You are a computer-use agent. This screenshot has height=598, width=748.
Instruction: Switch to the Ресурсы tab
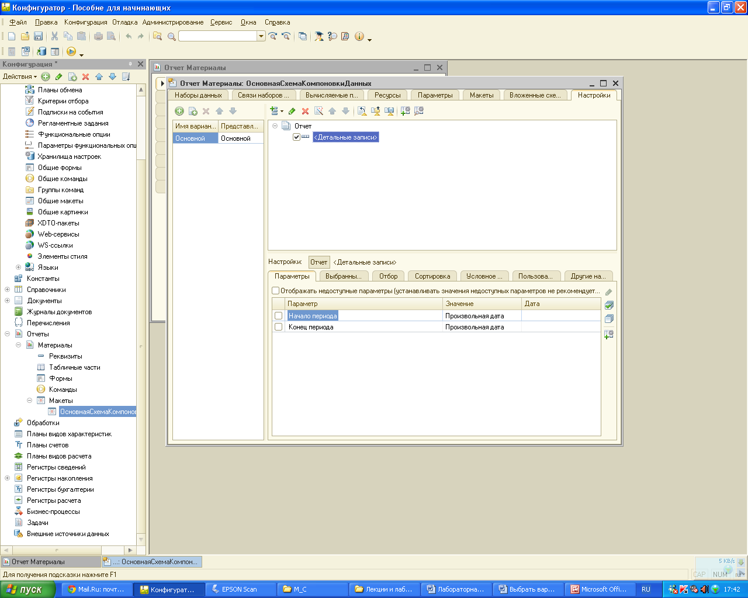[x=387, y=95]
